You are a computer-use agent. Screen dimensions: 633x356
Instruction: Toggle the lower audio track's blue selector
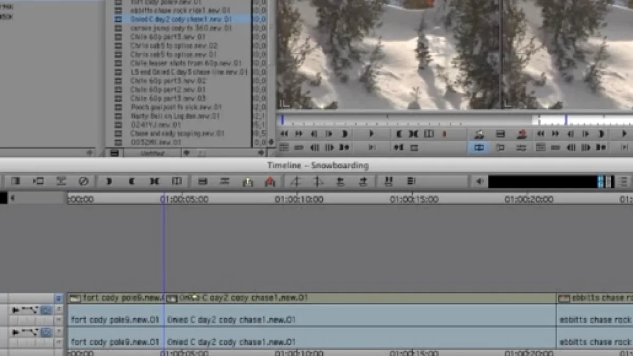click(46, 332)
